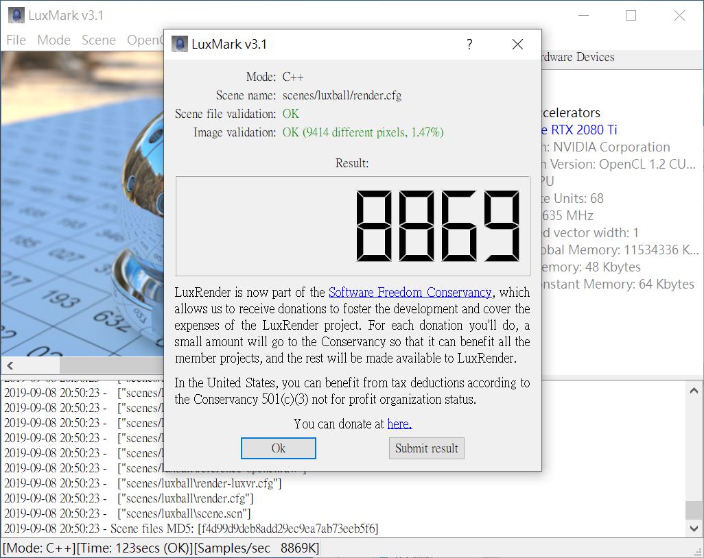The width and height of the screenshot is (704, 558).
Task: Open the Software Freedom Conservancy link
Action: [410, 293]
